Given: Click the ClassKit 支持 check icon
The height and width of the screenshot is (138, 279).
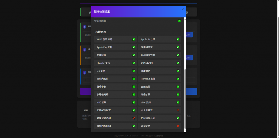Looking at the screenshot, I should (134, 63).
